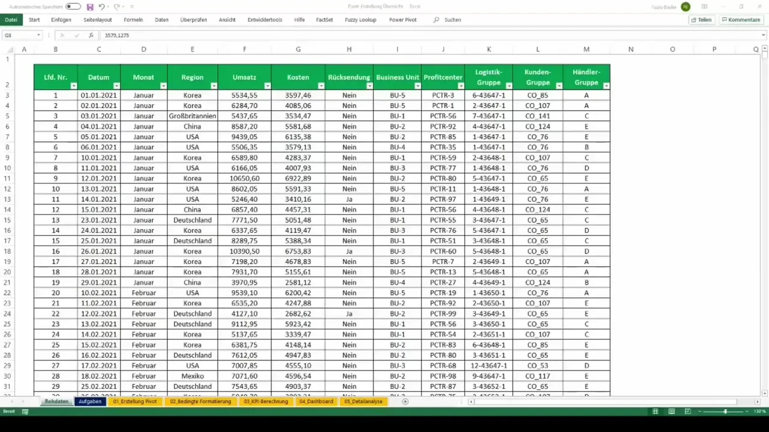
Task: Switch to Page Break Preview icon
Action: tap(687, 412)
